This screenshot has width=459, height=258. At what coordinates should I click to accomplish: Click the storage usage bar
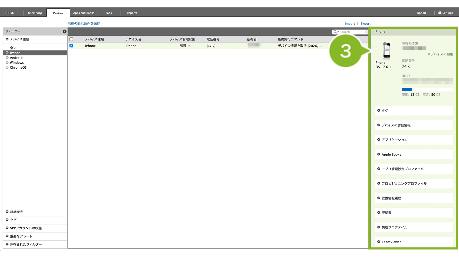427,90
